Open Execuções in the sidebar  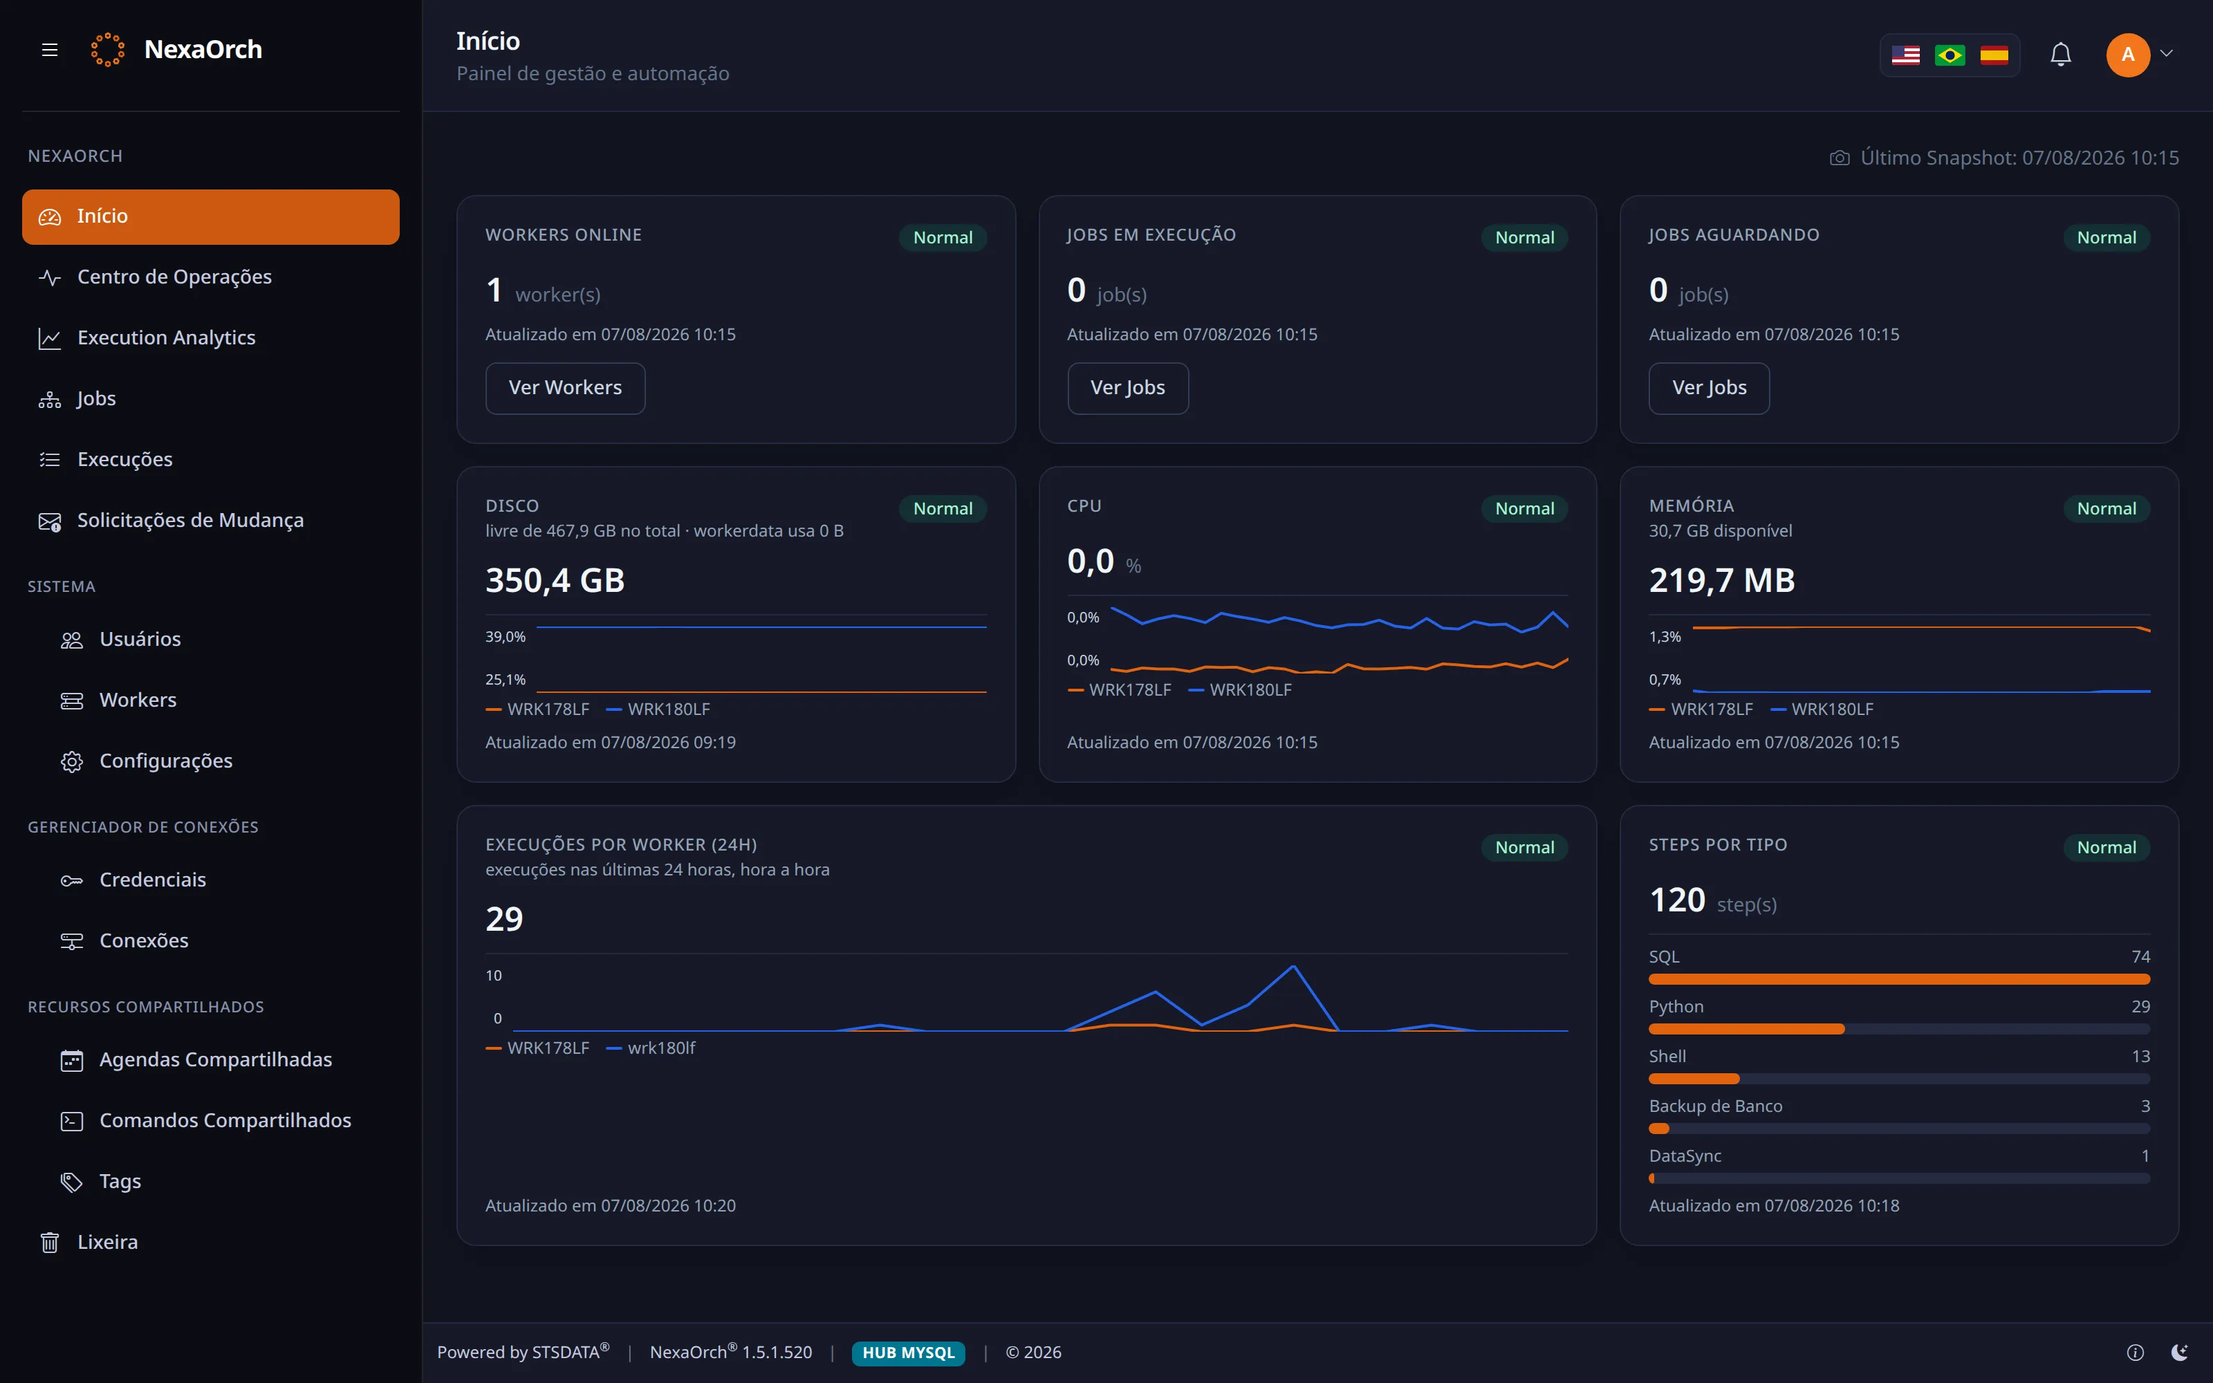tap(210, 460)
